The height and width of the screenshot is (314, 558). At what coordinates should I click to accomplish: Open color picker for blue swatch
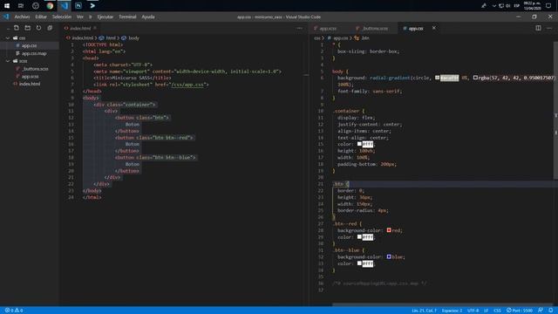coord(389,256)
